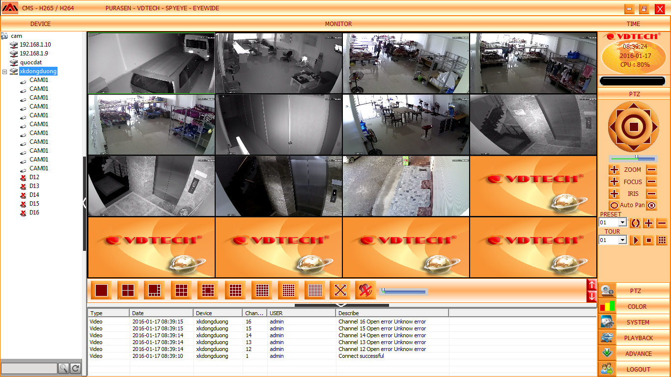Add a preset with the plus icon
The height and width of the screenshot is (377, 671).
649,223
